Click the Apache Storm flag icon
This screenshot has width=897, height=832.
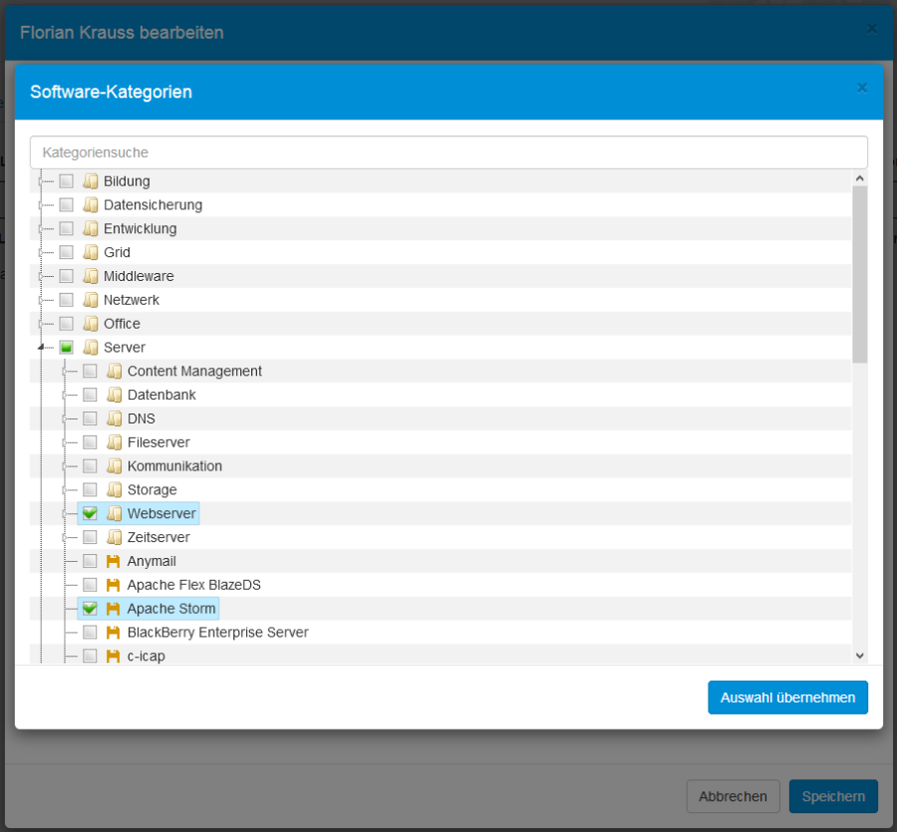(114, 608)
